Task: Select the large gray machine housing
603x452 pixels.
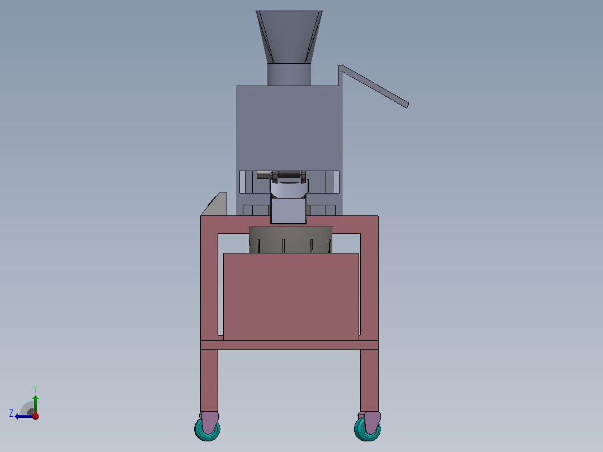Action: 289,129
